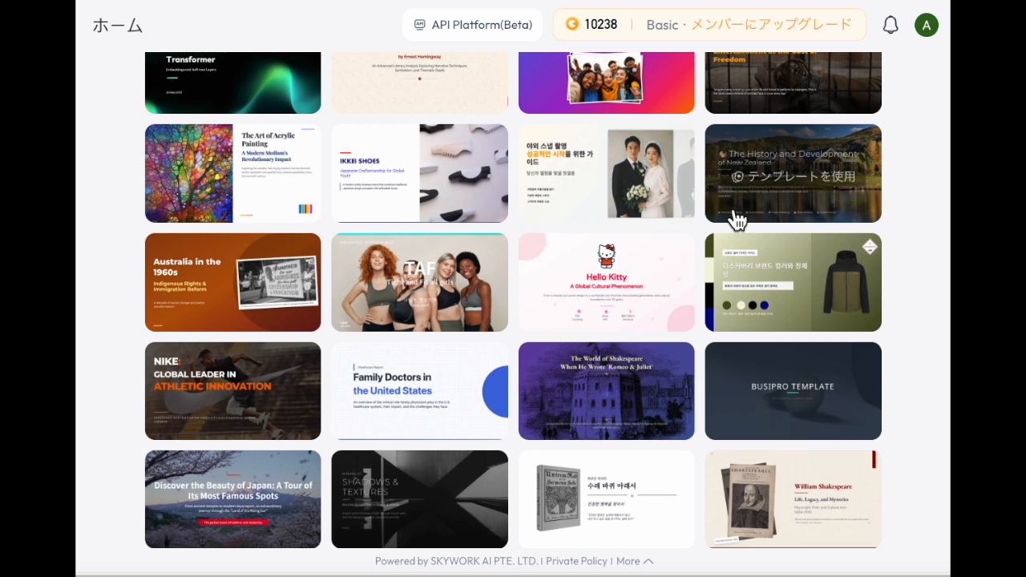Click the ホーム page heading

click(x=118, y=26)
